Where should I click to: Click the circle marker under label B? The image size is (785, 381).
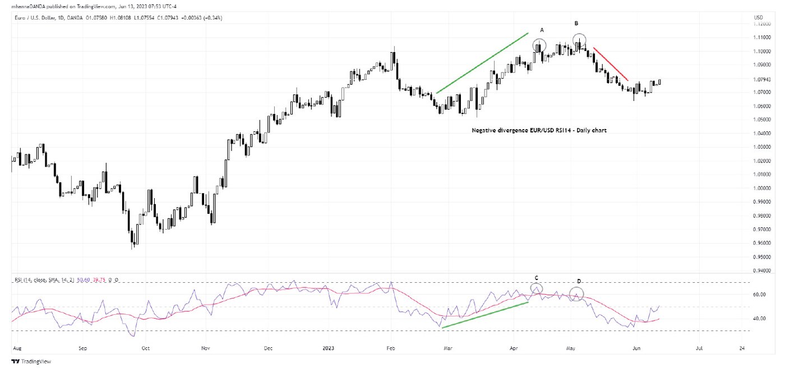pos(580,40)
